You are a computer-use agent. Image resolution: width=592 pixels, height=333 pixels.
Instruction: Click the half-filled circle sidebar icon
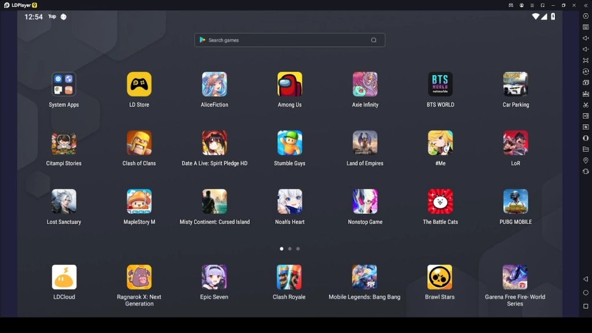point(586,138)
